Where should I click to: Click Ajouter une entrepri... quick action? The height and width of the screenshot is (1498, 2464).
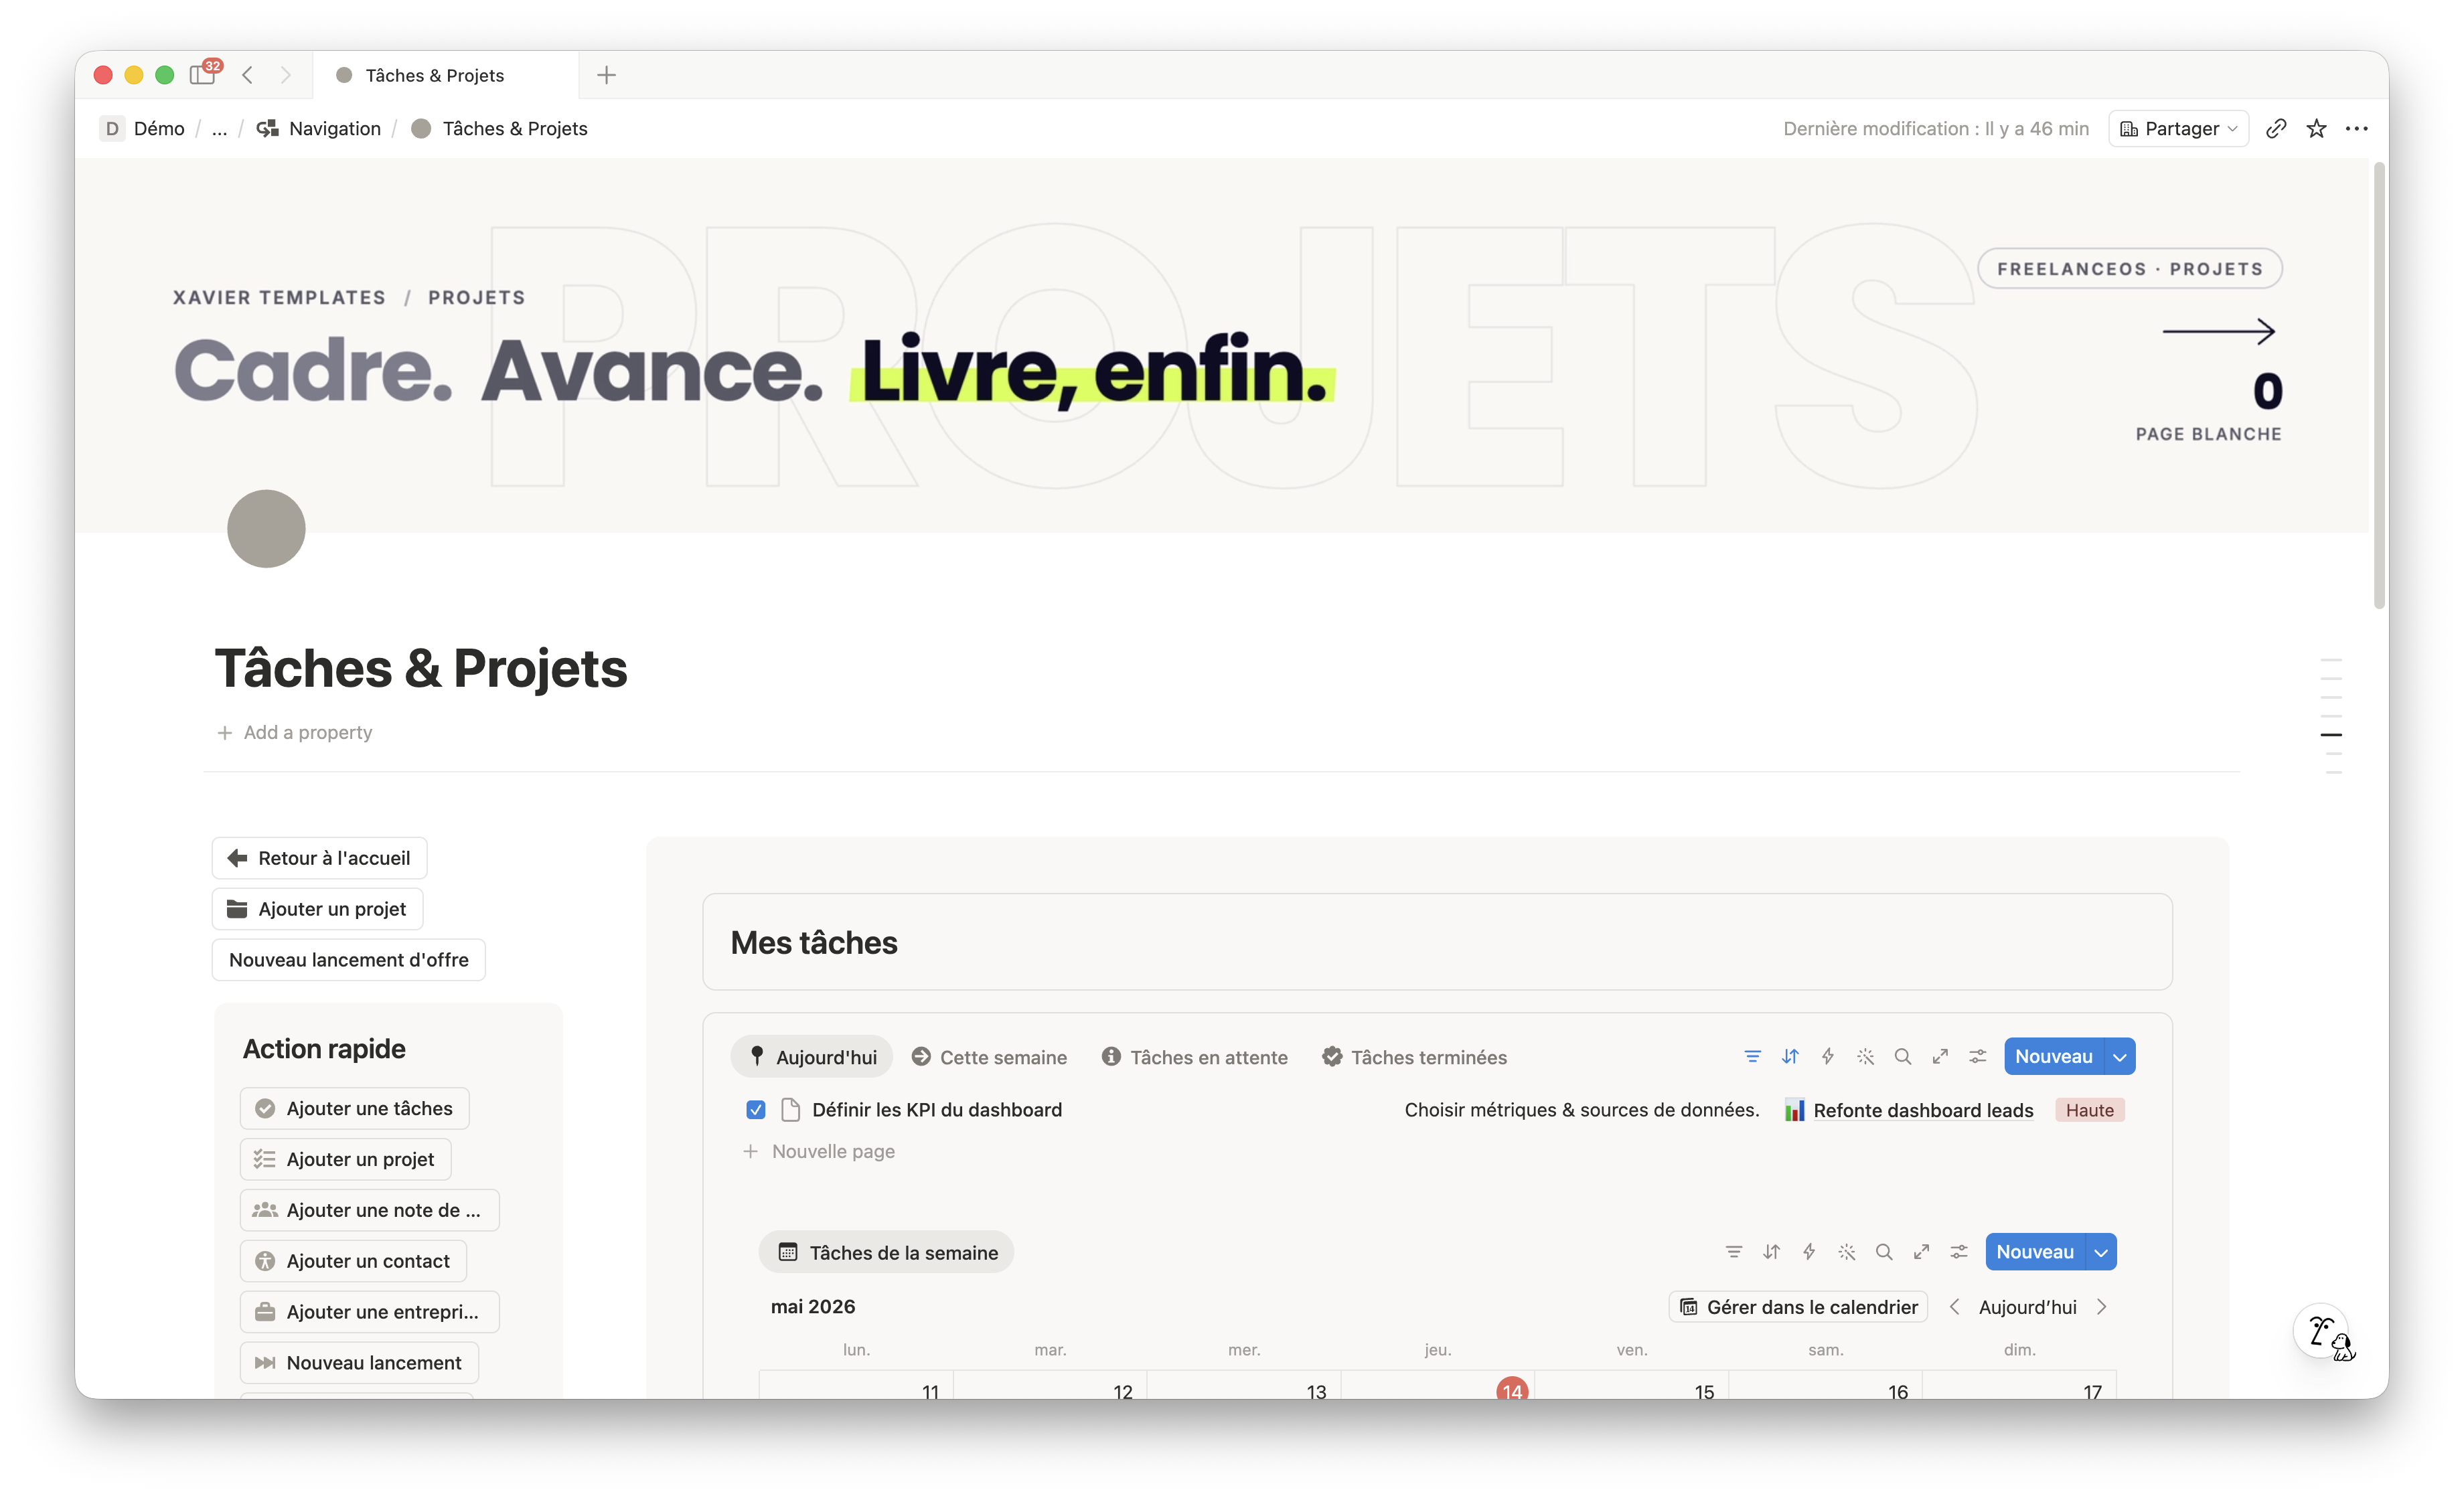coord(369,1312)
